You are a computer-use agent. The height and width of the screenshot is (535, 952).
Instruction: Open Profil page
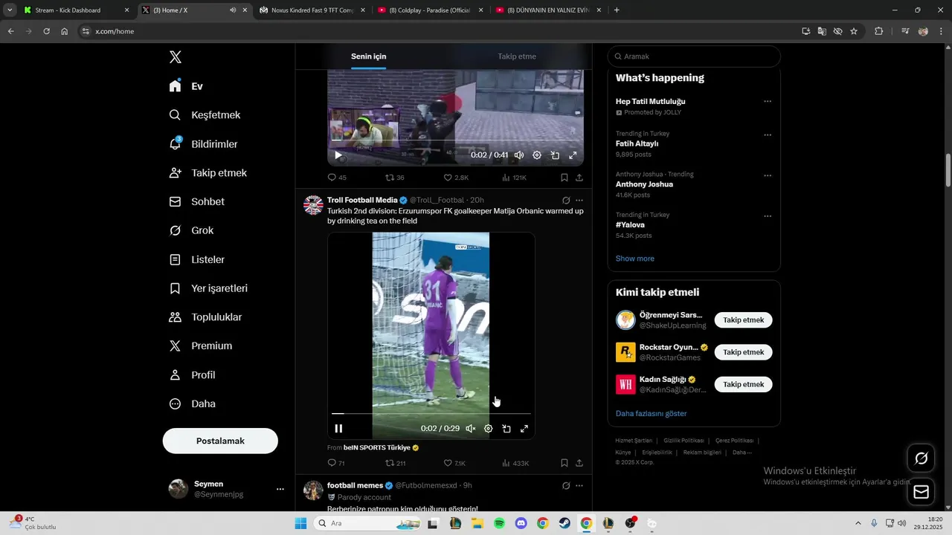point(192,375)
